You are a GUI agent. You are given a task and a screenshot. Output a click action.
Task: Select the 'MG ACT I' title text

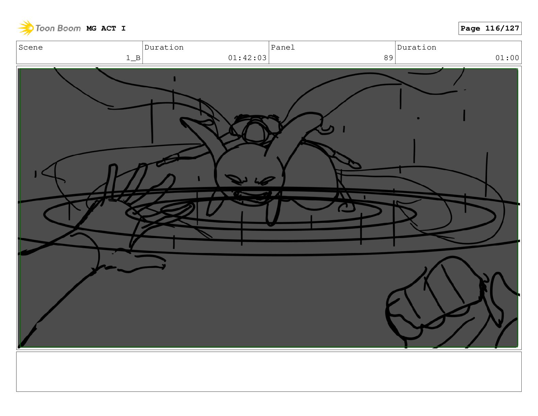106,29
